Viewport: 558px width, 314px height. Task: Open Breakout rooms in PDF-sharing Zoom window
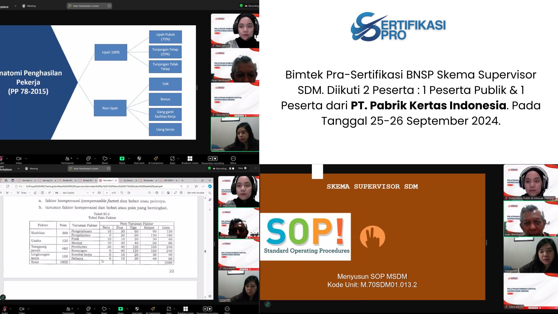(x=185, y=310)
